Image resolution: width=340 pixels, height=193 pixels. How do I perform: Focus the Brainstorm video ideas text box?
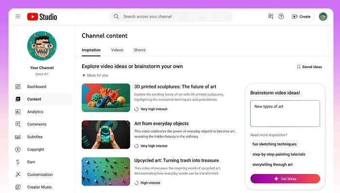(285, 114)
